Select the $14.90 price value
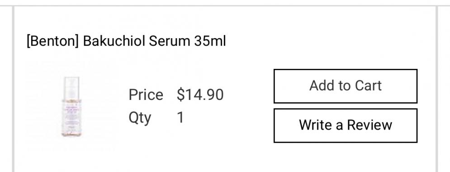This screenshot has height=172, width=450. (x=200, y=95)
